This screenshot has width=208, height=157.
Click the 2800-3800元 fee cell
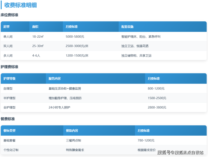(157, 107)
